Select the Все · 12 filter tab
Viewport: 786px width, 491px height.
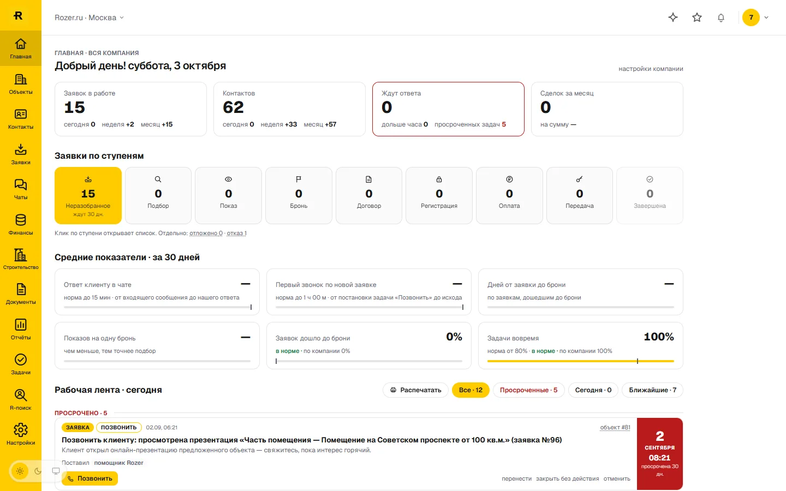(x=471, y=390)
